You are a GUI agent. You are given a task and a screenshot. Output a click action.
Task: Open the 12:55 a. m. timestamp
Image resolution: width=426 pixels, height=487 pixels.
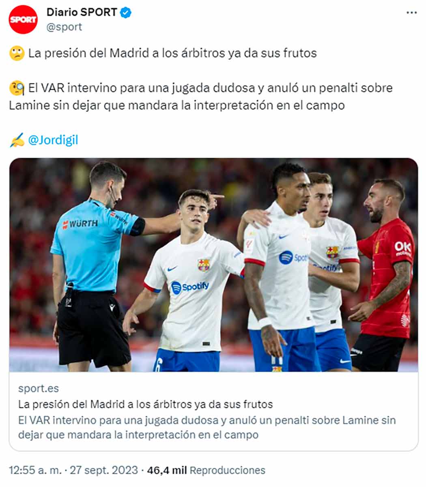coord(35,470)
